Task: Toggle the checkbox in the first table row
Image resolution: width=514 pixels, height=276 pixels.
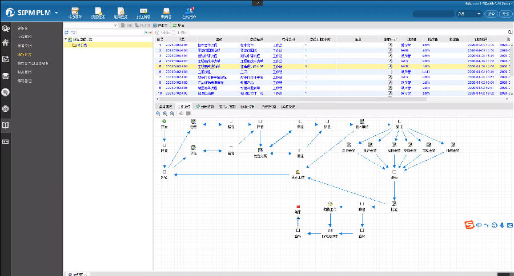Action: coord(390,44)
